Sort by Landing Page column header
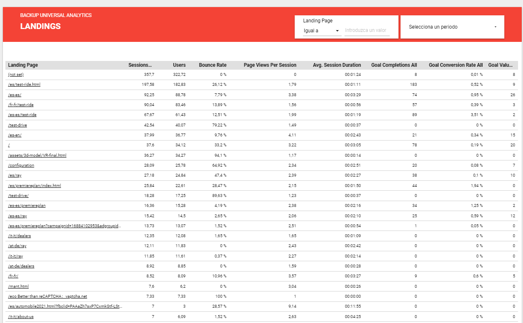 click(x=23, y=65)
